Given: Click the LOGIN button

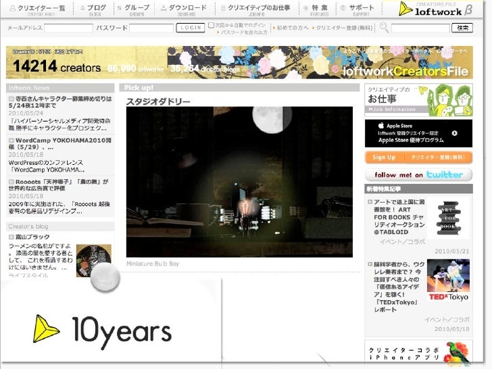Looking at the screenshot, I should [191, 28].
